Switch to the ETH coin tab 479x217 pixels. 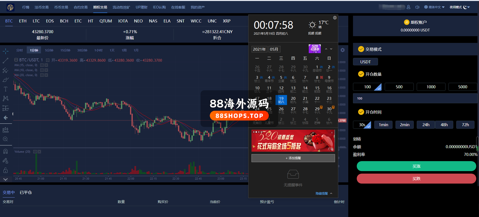coord(23,21)
